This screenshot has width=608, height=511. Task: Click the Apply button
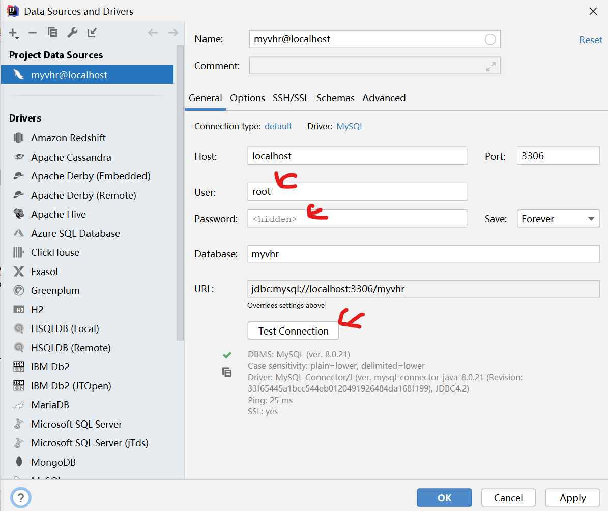[x=573, y=498]
